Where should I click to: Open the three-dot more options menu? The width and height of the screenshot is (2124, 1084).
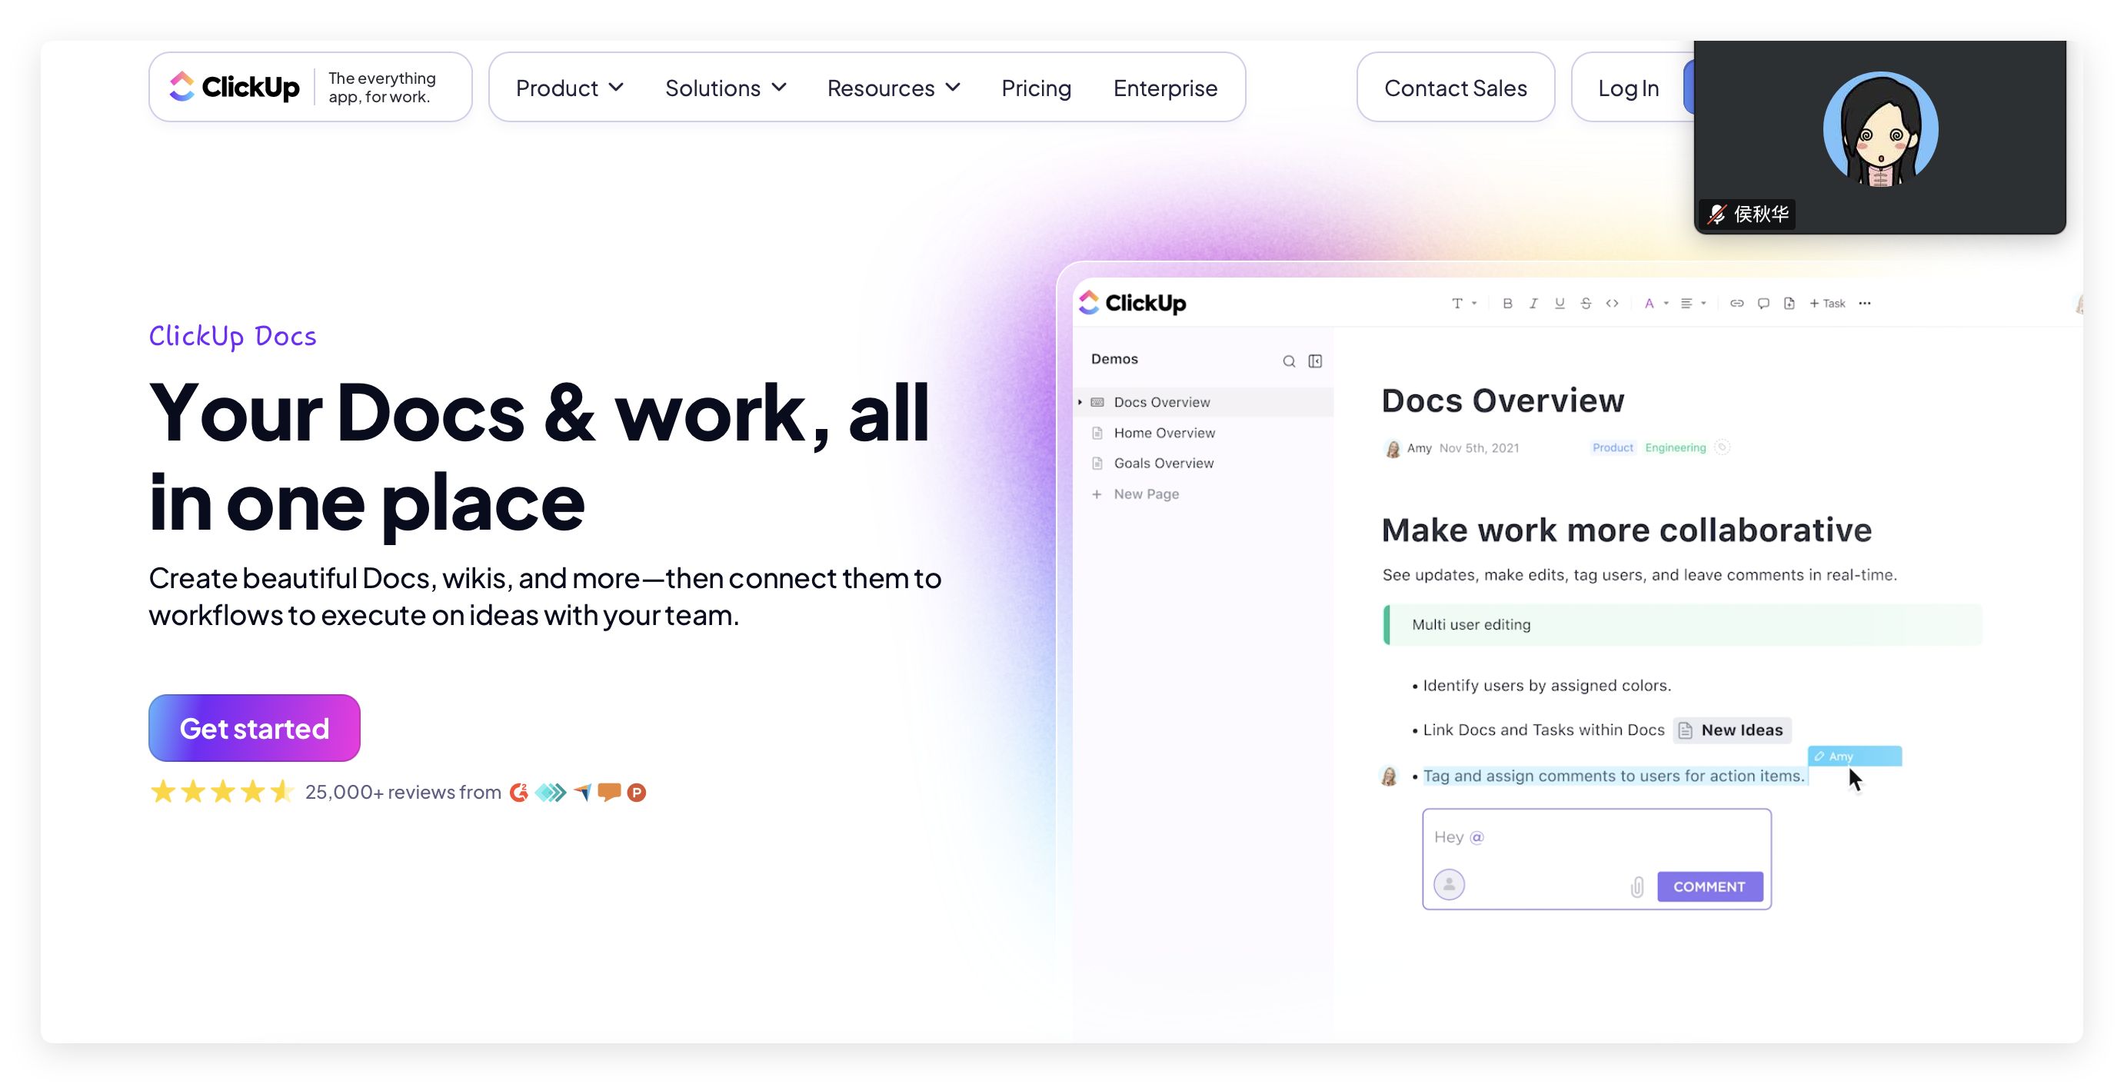[1864, 304]
